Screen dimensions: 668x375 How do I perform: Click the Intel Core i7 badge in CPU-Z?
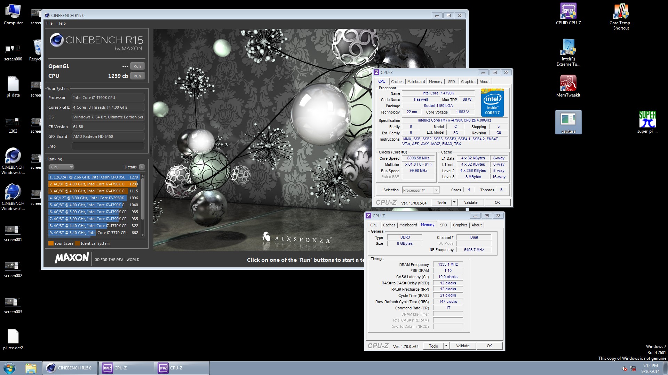pos(492,102)
